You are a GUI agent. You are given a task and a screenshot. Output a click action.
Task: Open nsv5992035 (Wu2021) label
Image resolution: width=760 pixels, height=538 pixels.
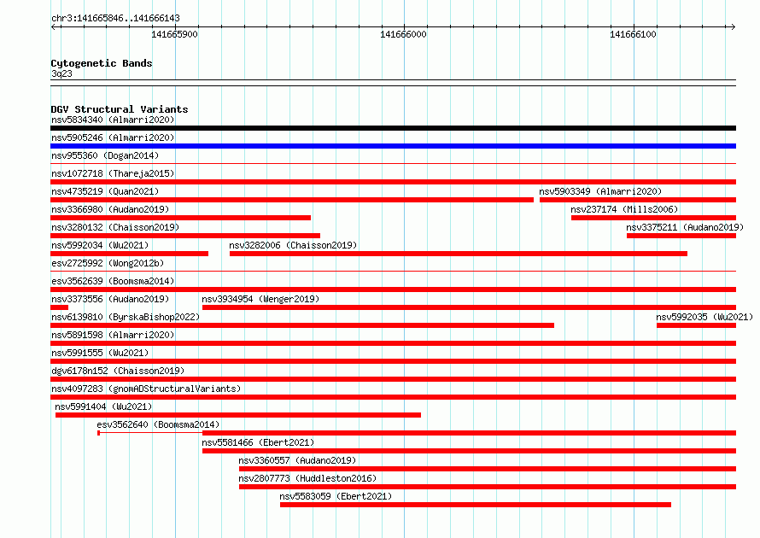click(704, 317)
